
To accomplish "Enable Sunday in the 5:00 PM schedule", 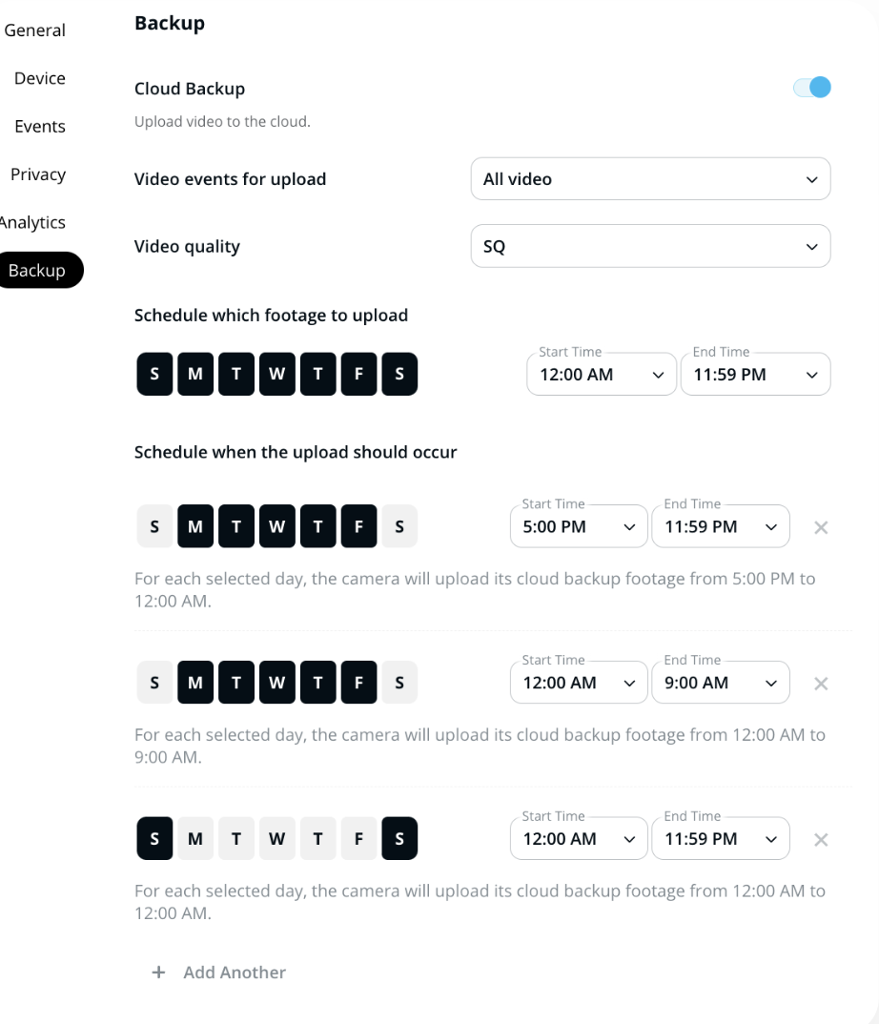I will click(154, 527).
